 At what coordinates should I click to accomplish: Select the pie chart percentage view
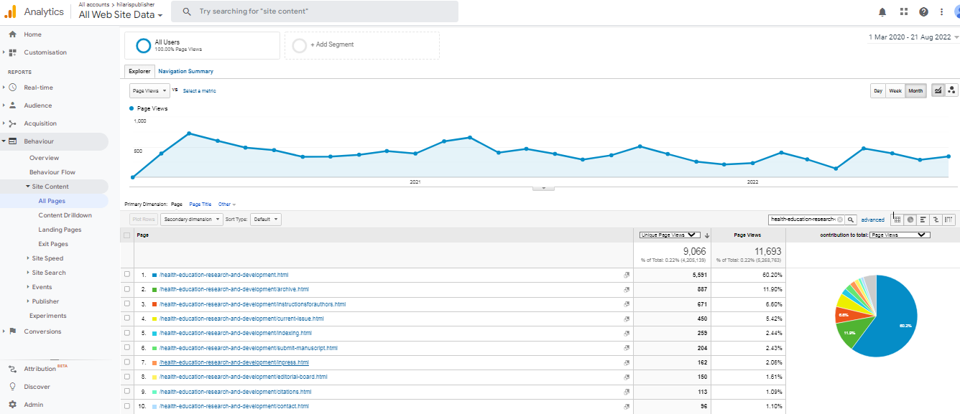click(x=910, y=220)
